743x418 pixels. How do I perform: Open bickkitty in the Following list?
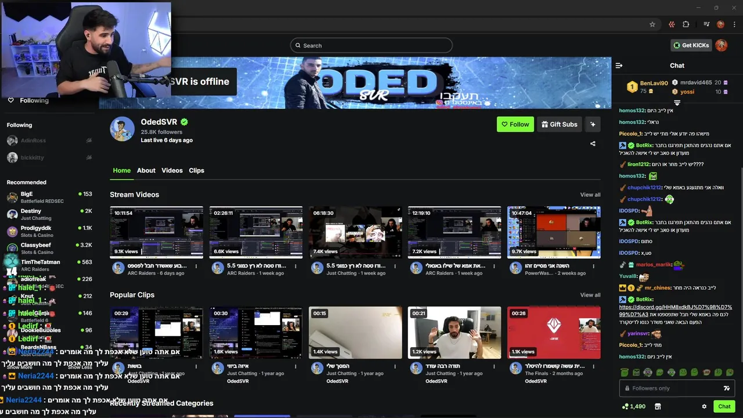point(49,157)
